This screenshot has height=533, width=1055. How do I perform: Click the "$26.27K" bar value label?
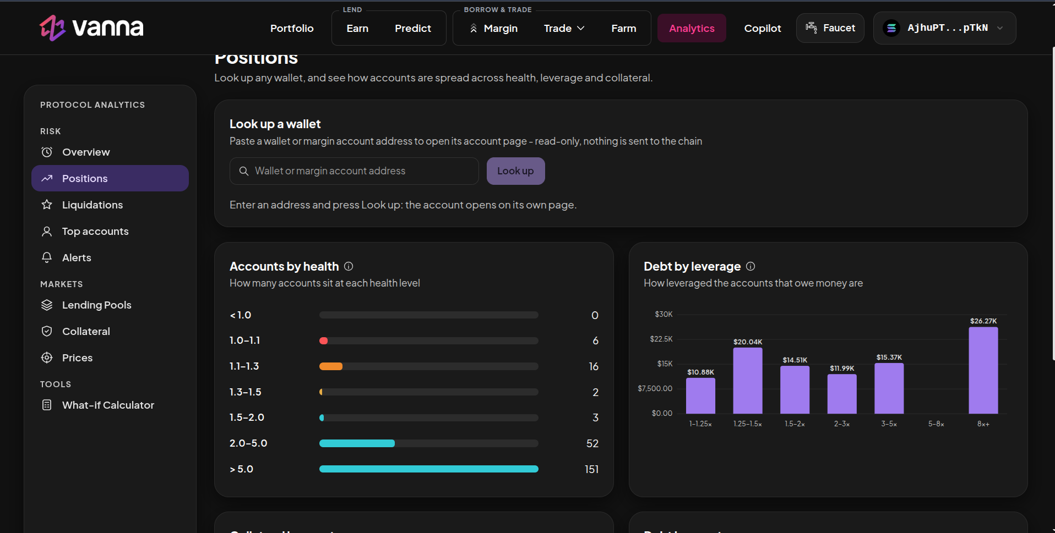pos(983,321)
